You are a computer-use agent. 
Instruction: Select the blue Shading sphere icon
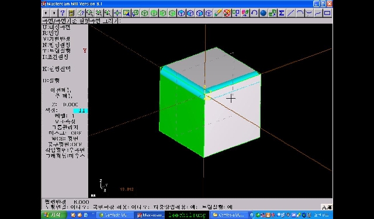[263, 13]
